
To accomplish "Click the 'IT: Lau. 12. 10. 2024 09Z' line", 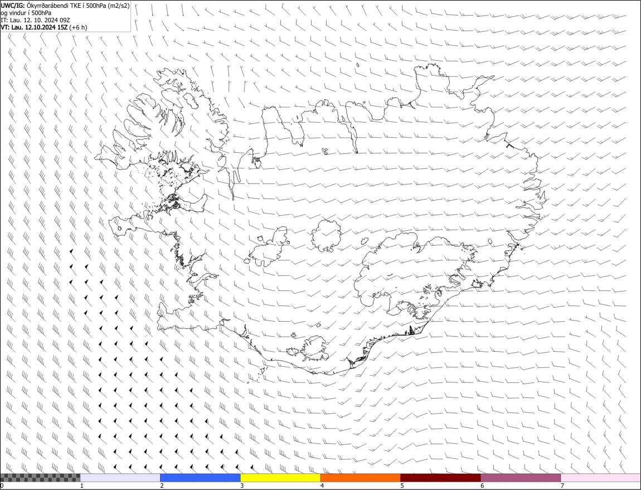I will coord(35,20).
